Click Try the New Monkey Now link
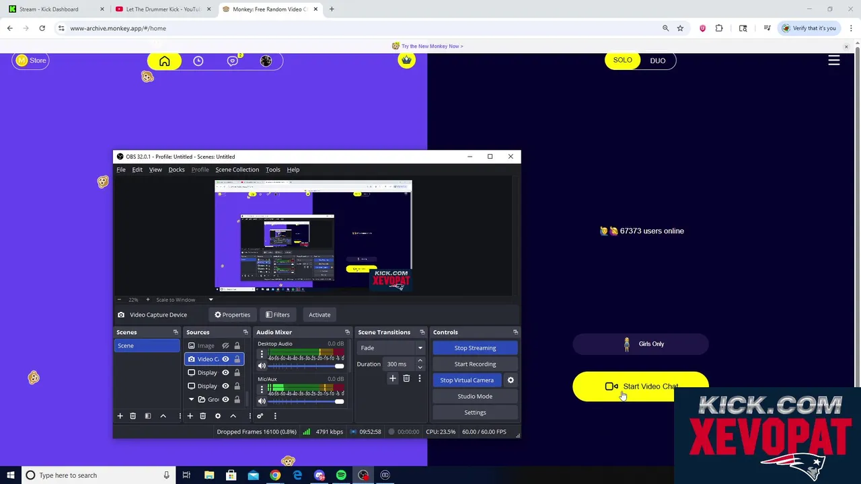861x484 pixels. click(432, 46)
